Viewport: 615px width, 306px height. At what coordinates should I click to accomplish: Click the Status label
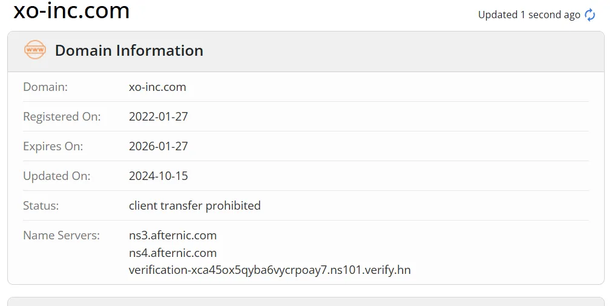pos(41,205)
